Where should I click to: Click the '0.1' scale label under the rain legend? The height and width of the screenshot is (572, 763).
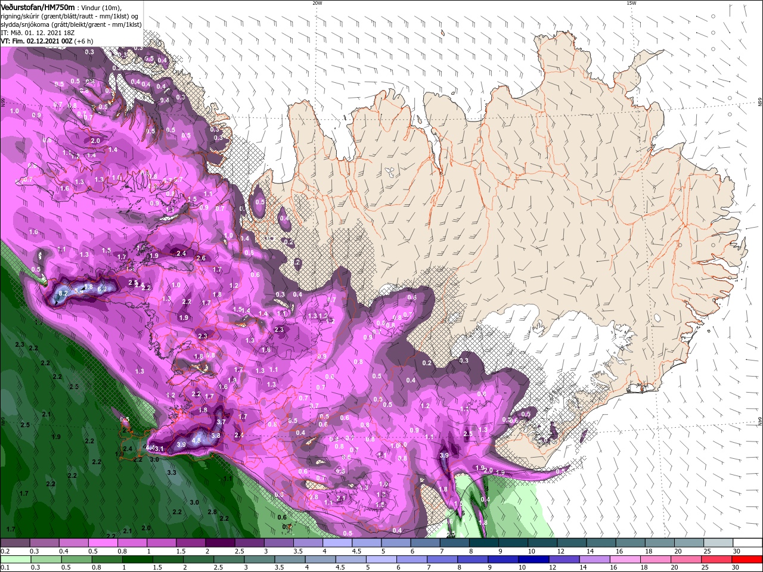(x=5, y=568)
